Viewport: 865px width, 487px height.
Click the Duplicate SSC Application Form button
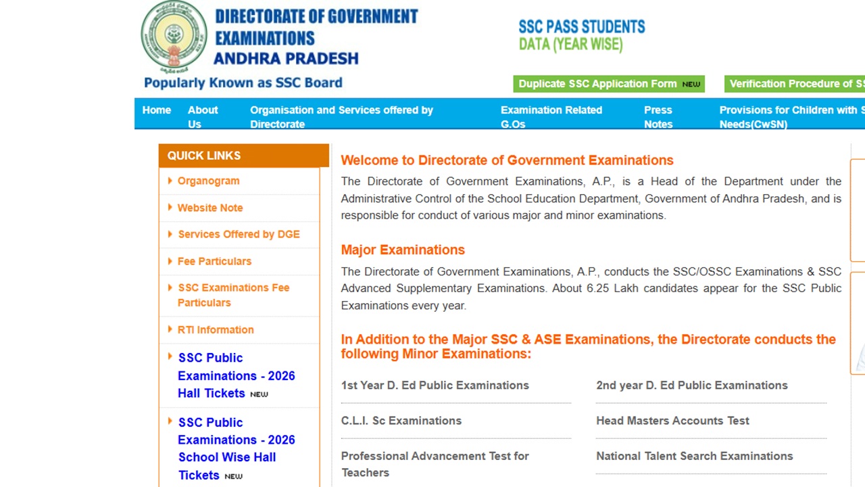[x=608, y=83]
